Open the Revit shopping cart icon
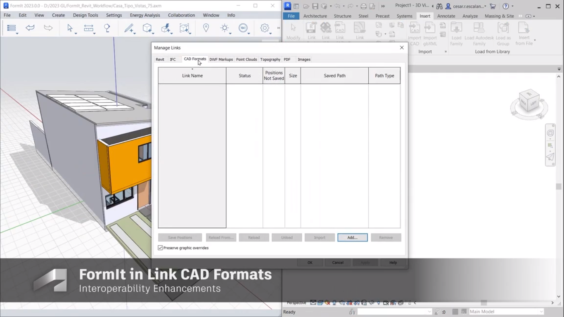 pyautogui.click(x=493, y=6)
